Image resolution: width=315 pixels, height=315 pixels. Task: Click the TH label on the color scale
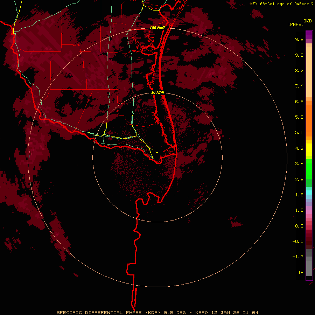301,273
